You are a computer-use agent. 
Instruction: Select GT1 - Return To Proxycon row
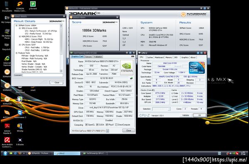[x=41, y=31]
